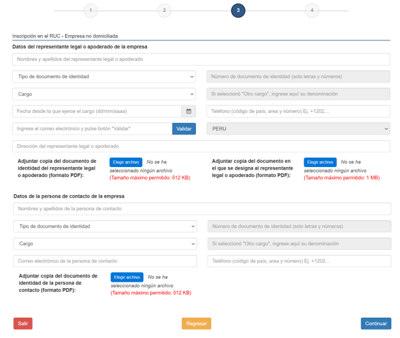Select step 3 circle in wizard
Screen dimensions: 400x338
point(238,10)
